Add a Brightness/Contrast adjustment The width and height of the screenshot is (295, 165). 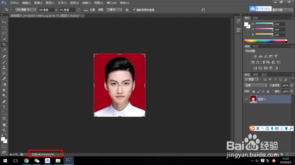(255, 56)
